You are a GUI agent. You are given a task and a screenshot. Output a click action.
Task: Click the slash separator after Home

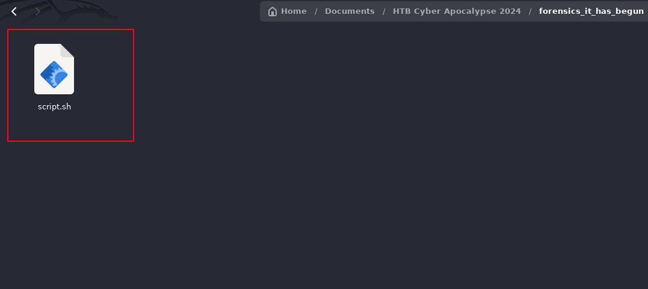coord(316,11)
